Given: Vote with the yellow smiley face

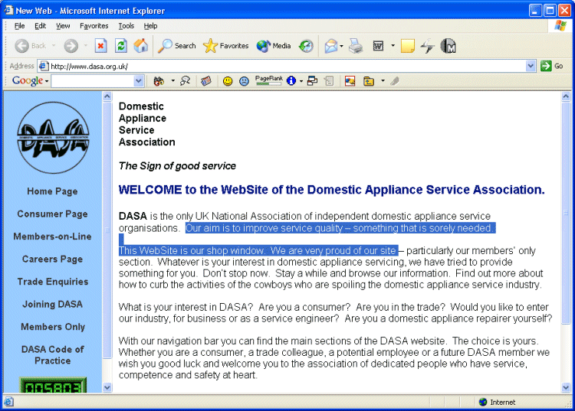Looking at the screenshot, I should (x=228, y=81).
